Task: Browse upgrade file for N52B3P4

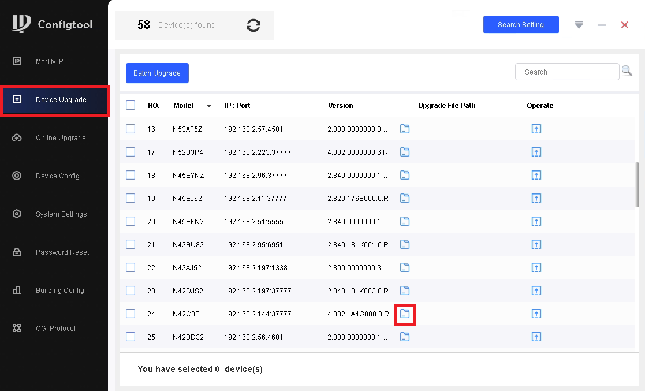Action: tap(405, 152)
